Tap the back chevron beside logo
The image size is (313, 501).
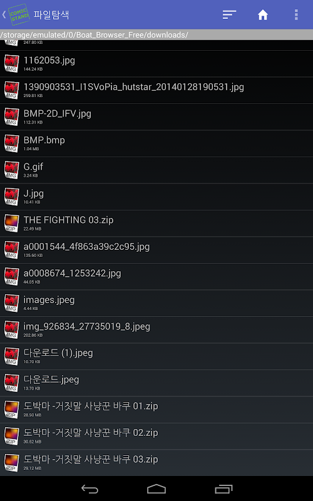click(x=4, y=14)
